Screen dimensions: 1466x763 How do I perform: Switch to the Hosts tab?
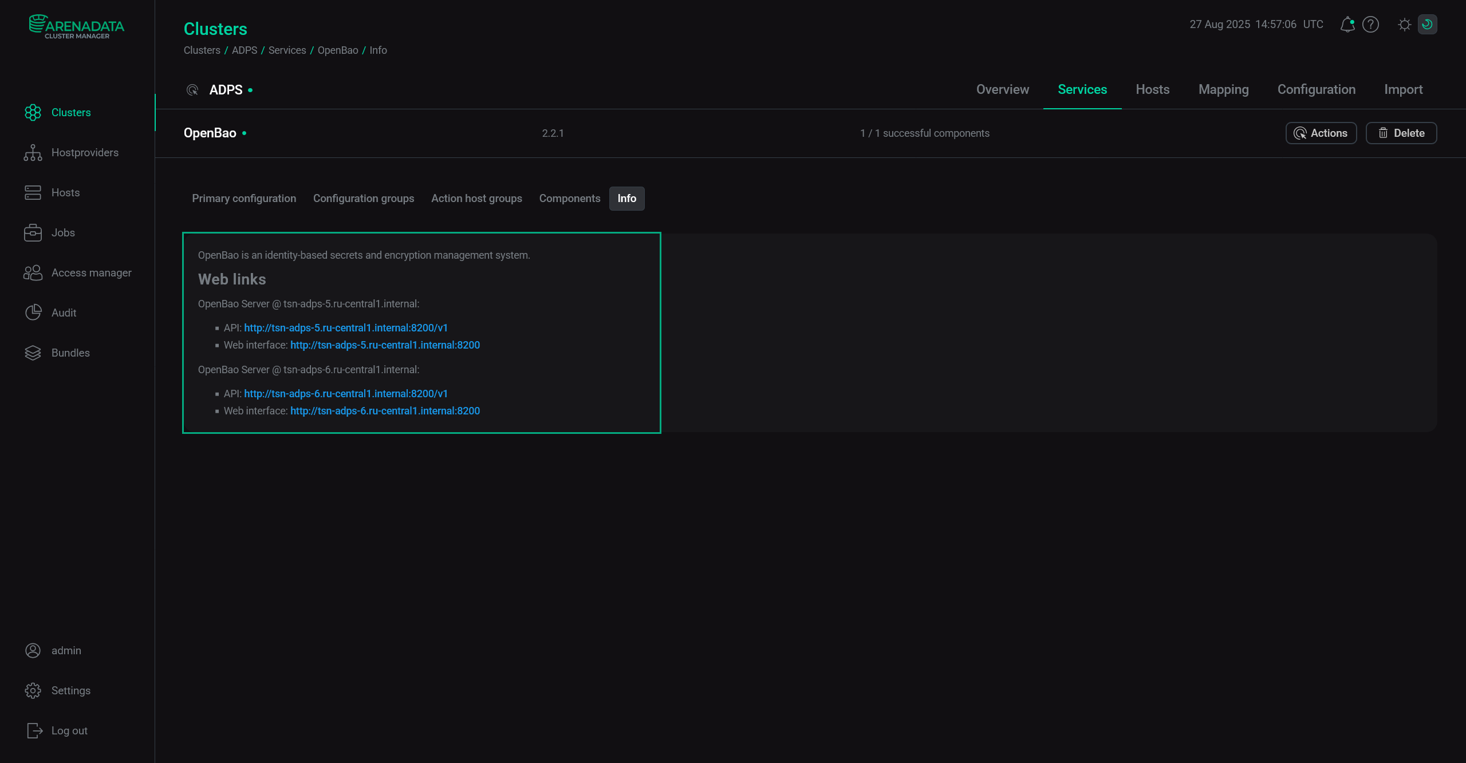[1152, 89]
